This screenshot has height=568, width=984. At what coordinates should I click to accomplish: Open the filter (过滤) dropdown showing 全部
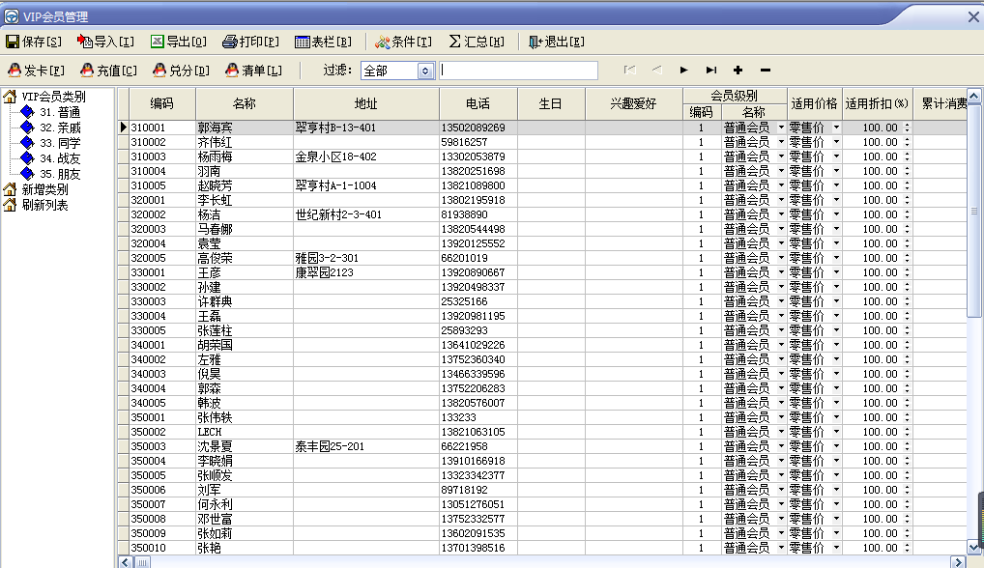pos(425,71)
